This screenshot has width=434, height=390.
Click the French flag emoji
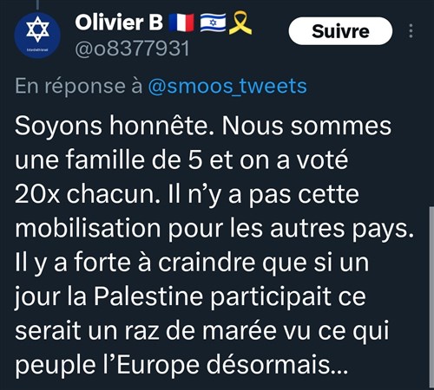coord(181,23)
